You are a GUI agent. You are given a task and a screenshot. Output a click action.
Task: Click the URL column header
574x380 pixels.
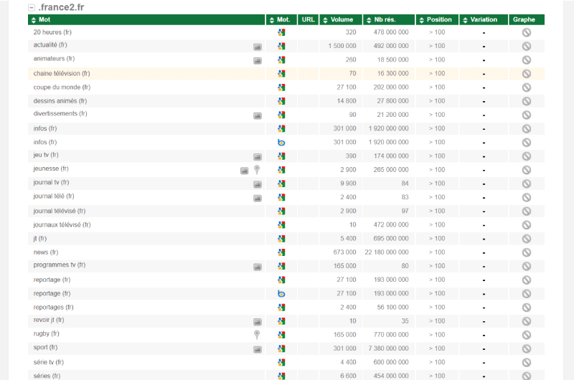309,20
